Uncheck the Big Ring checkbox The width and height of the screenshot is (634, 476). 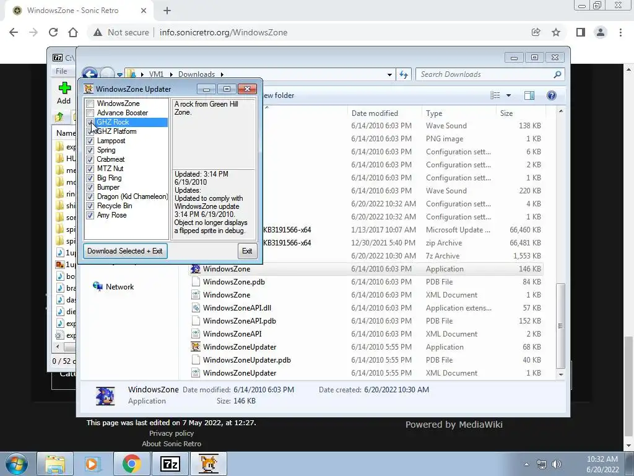click(x=90, y=178)
